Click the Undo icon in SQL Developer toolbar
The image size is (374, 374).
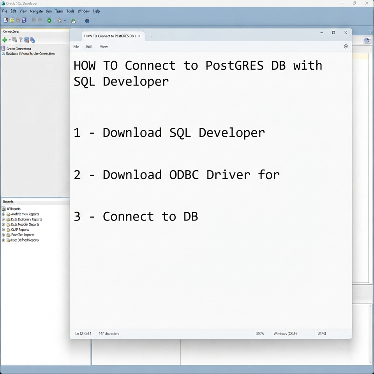coord(34,20)
